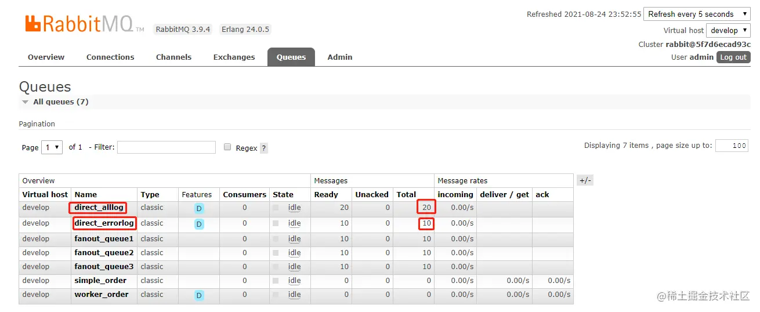760x312 pixels.
Task: Click the state indicator square for direct_alllog
Action: [276, 208]
